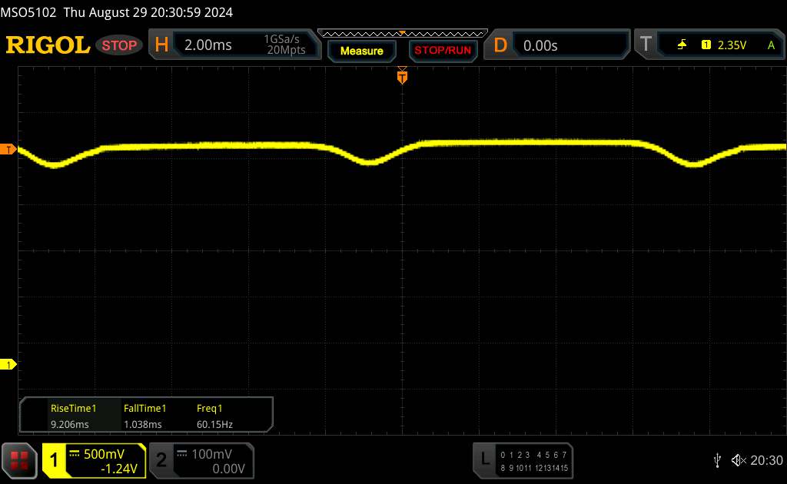Open the 2.00ms horizontal timebase setting
The height and width of the screenshot is (484, 787).
tap(208, 45)
